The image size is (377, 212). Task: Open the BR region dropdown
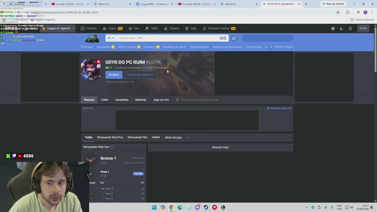[111, 38]
